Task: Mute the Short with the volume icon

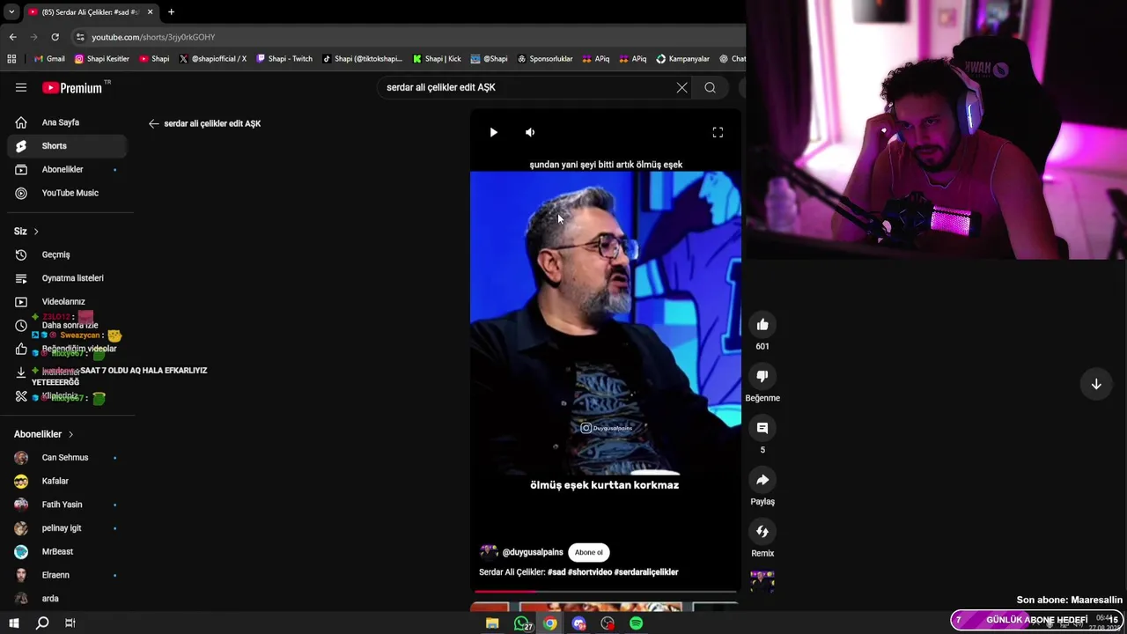Action: (530, 132)
